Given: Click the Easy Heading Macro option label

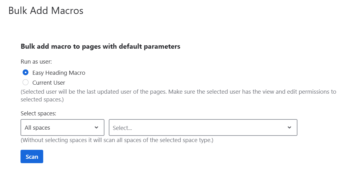Looking at the screenshot, I should (x=59, y=73).
